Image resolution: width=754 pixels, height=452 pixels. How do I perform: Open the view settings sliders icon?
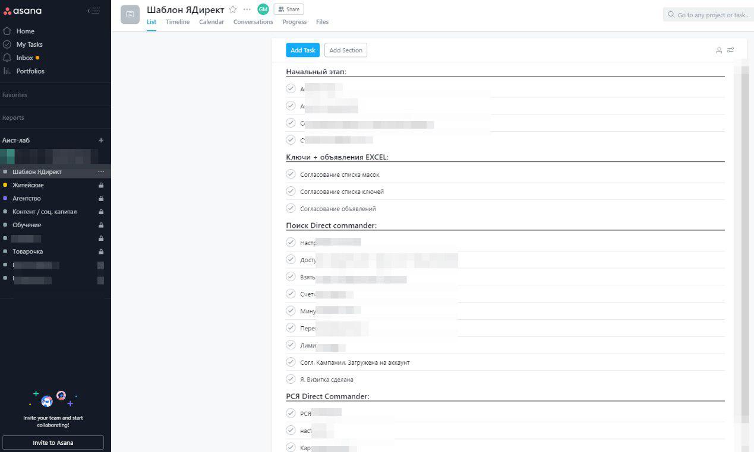click(x=730, y=50)
